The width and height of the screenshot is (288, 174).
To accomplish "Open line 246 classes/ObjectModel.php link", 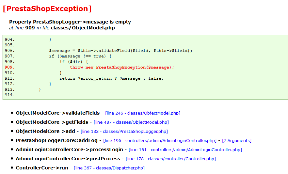I will point(142,113).
